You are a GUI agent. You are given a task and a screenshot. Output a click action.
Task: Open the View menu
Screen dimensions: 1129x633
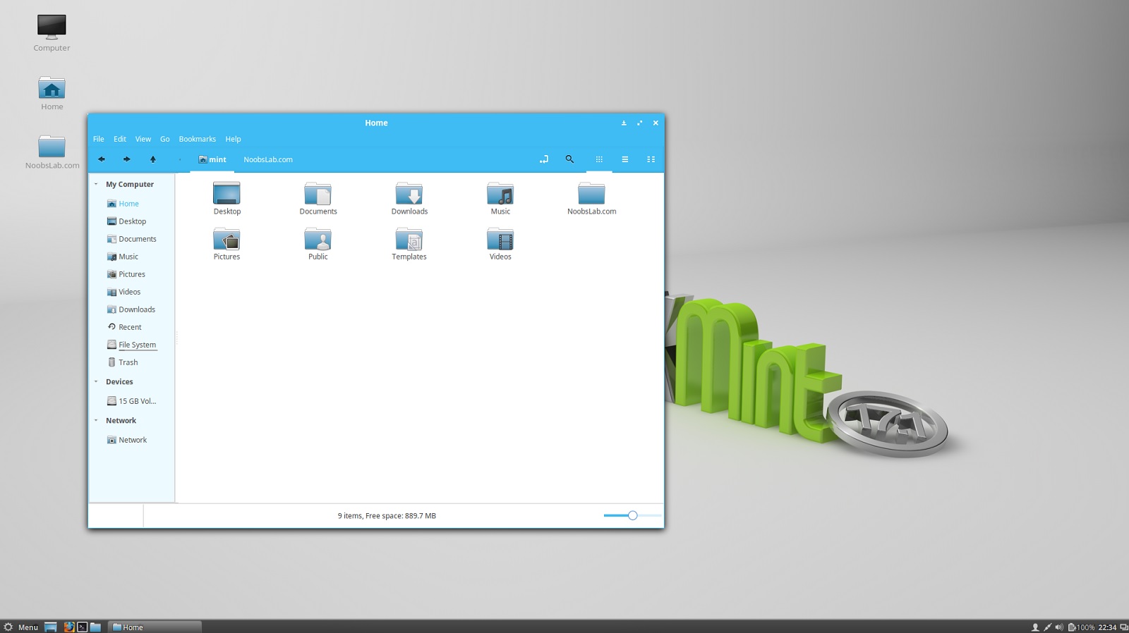pyautogui.click(x=143, y=139)
